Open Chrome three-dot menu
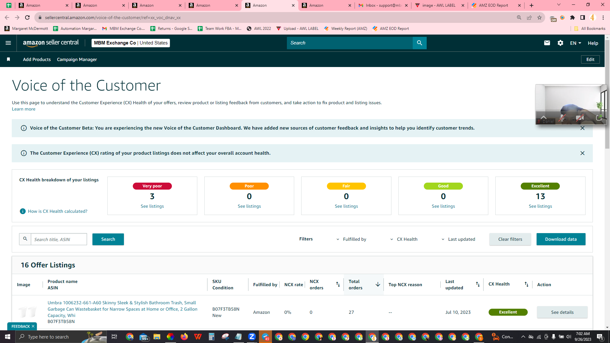 pos(603,17)
